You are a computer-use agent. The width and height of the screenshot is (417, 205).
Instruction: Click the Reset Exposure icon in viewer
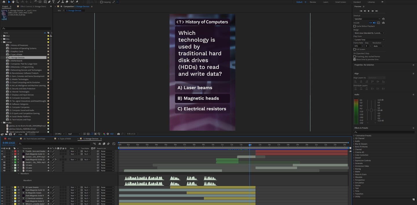click(x=108, y=134)
